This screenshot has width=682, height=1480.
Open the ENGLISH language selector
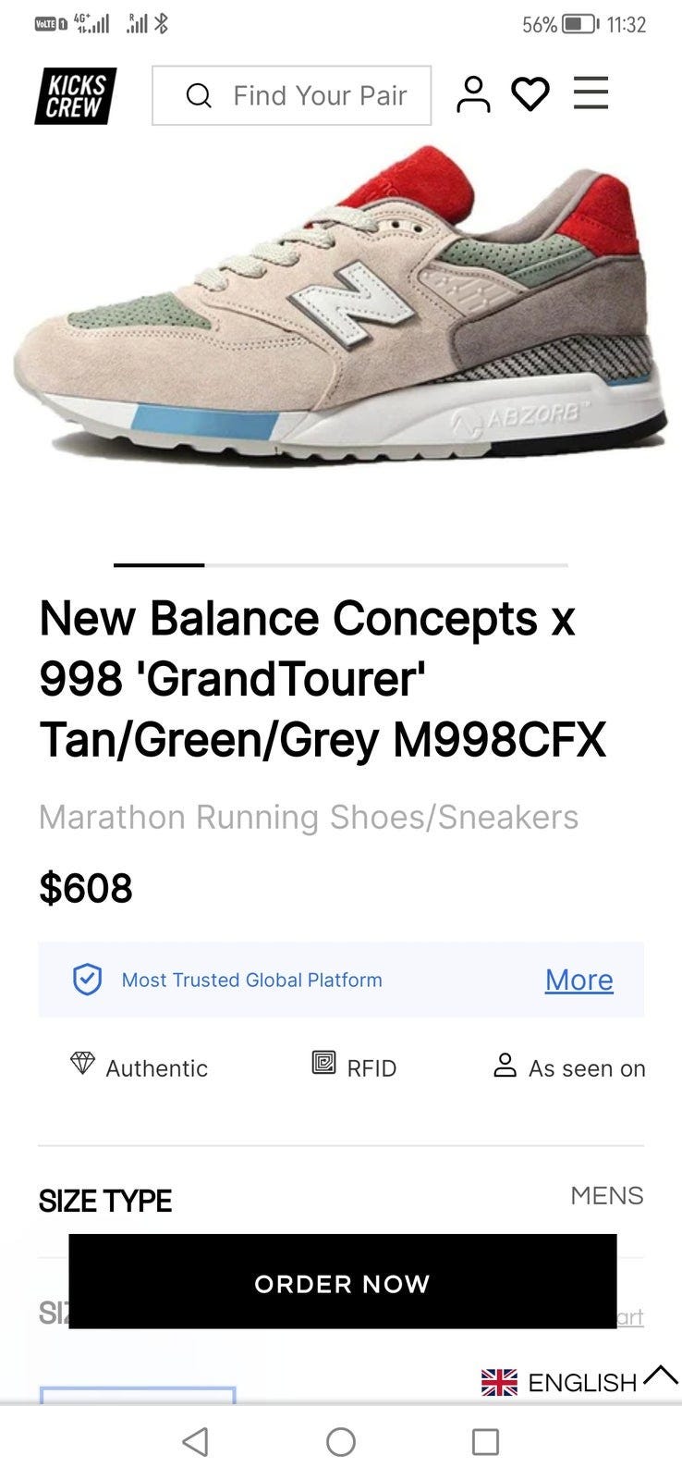point(560,1382)
